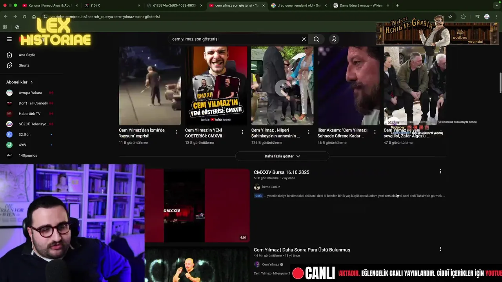Viewport: 502px width, 282px height.
Task: Open options for YENİ GÖSTERİSİ: CMXVII short
Action: (x=242, y=132)
